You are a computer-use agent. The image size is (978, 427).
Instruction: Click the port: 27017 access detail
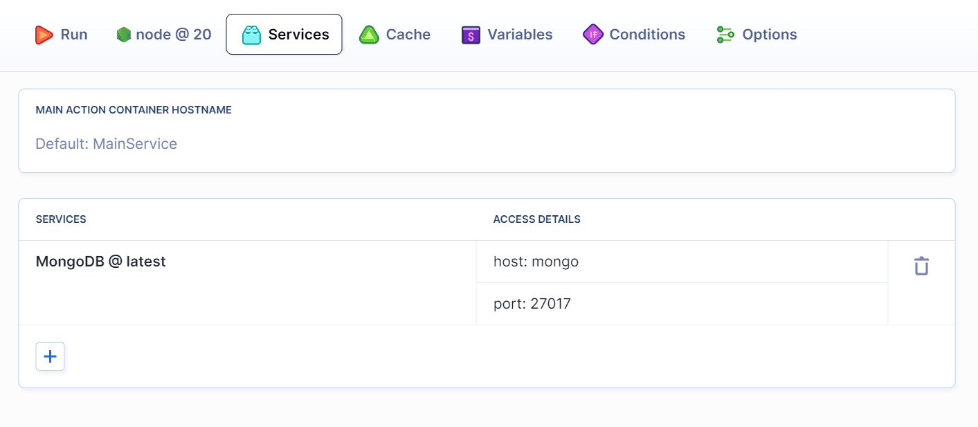(x=533, y=303)
